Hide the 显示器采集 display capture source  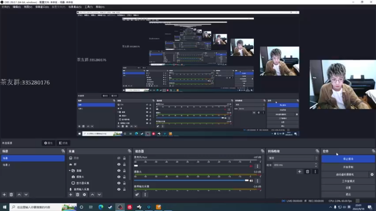pos(119,183)
